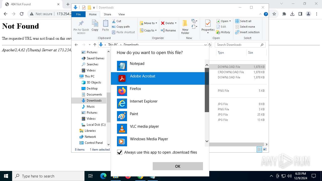The width and height of the screenshot is (322, 181).
Task: Open Explorer Help question mark icon
Action: point(266,14)
